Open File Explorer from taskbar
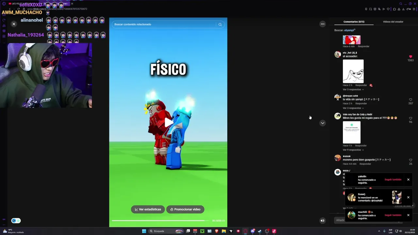 [x=224, y=231]
